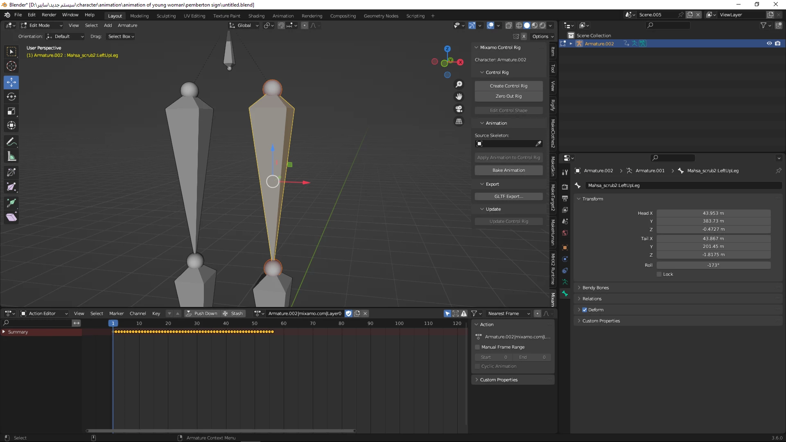Activate the Annotate pencil tool
This screenshot has height=442, width=786.
tap(11, 142)
